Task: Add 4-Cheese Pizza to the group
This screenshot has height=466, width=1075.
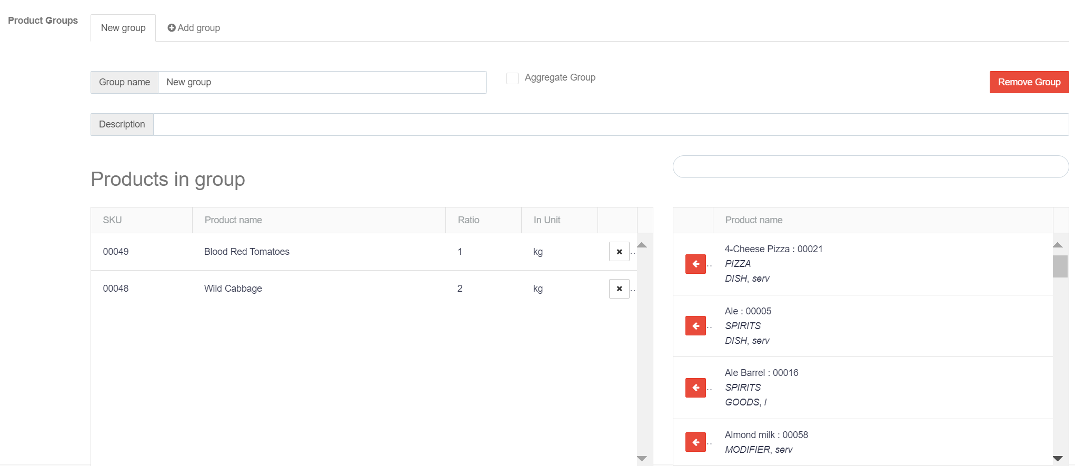Action: tap(695, 264)
